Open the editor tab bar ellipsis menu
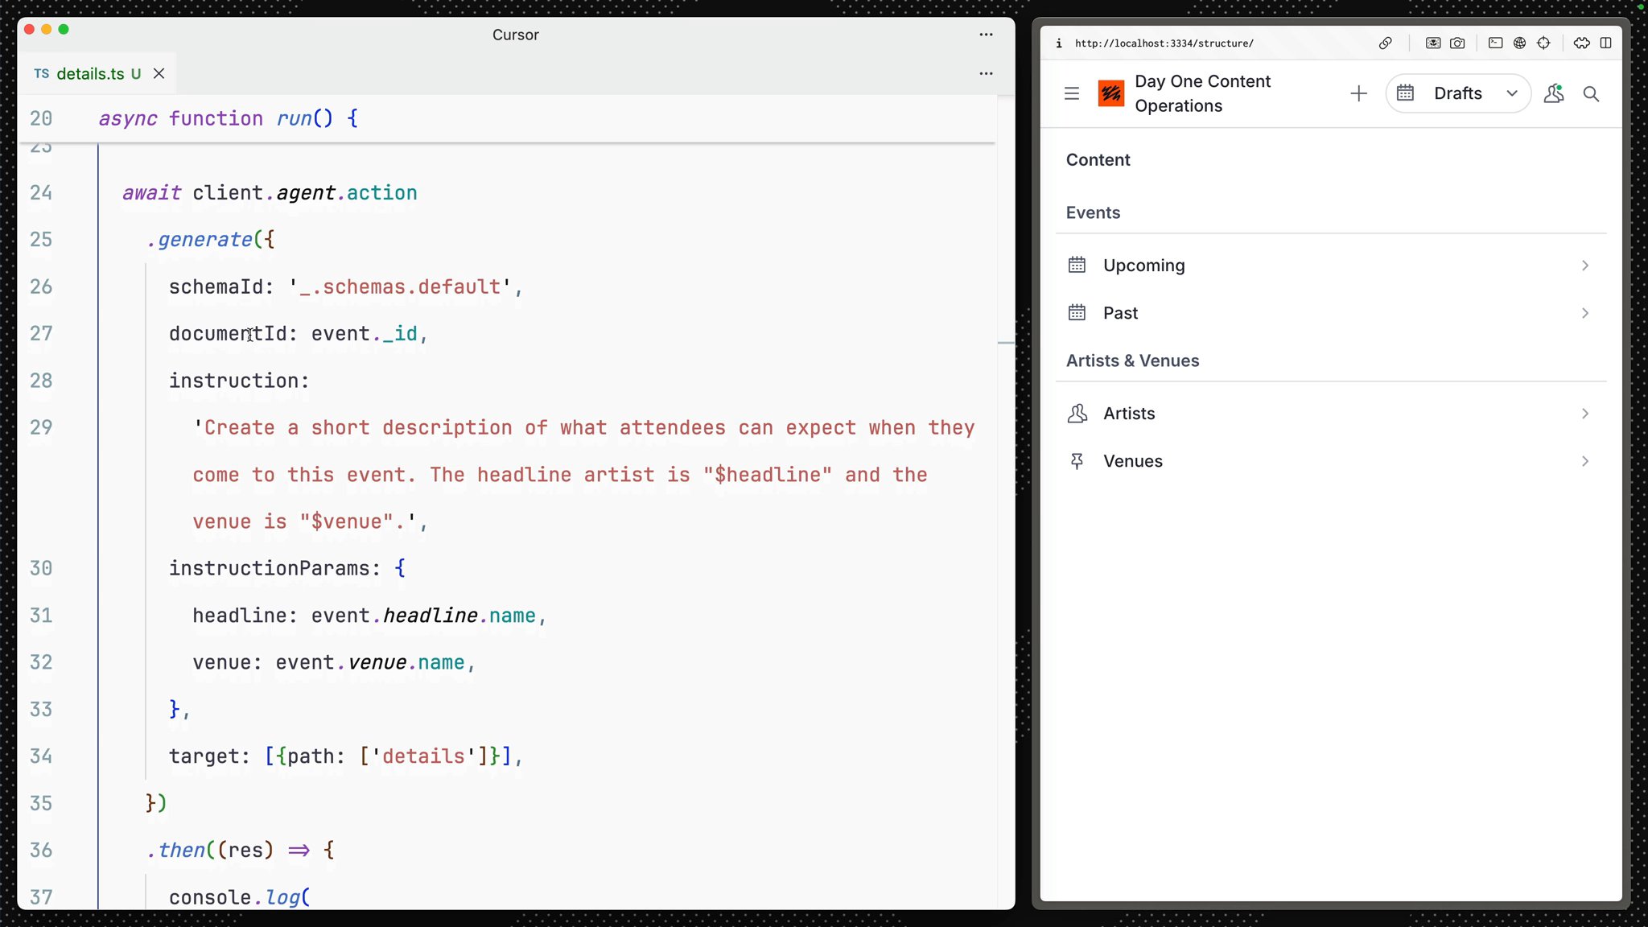 986,73
